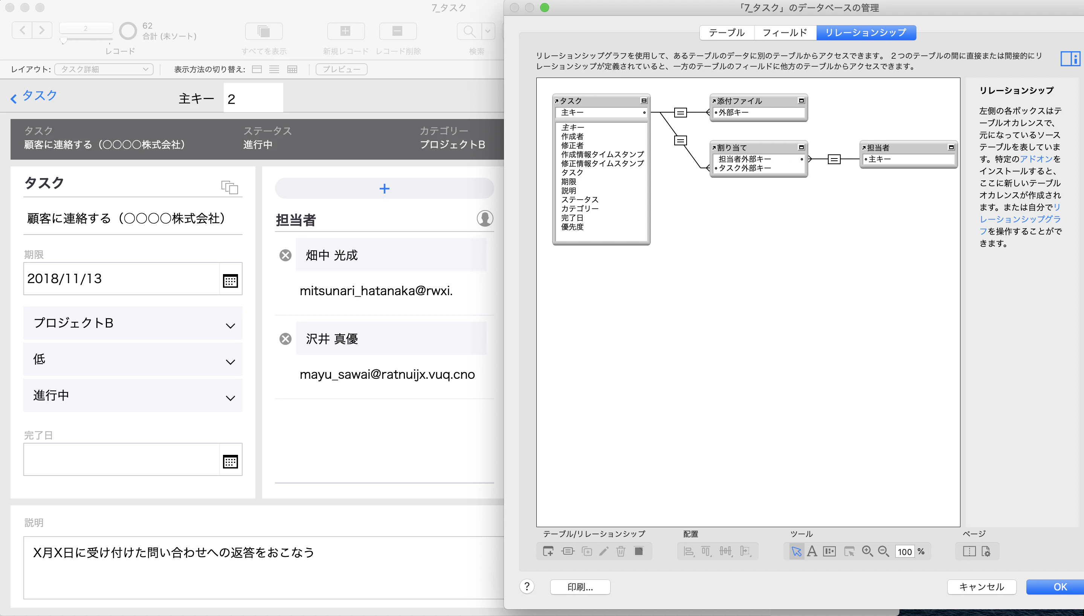Follow the アドオン link
Viewport: 1084px width, 616px height.
coord(1036,159)
